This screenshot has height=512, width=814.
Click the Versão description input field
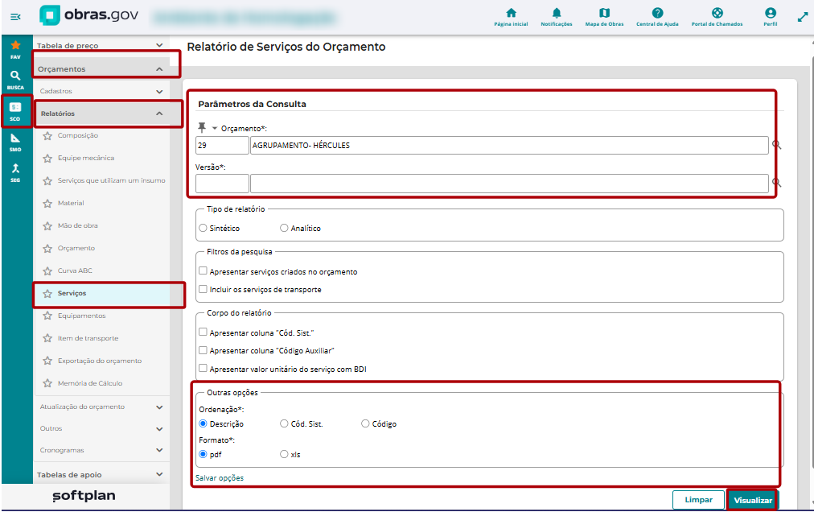click(509, 184)
